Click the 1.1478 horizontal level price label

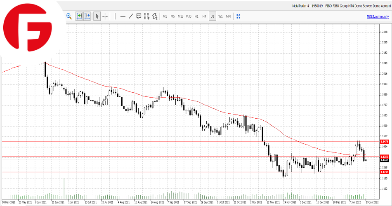click(x=384, y=142)
